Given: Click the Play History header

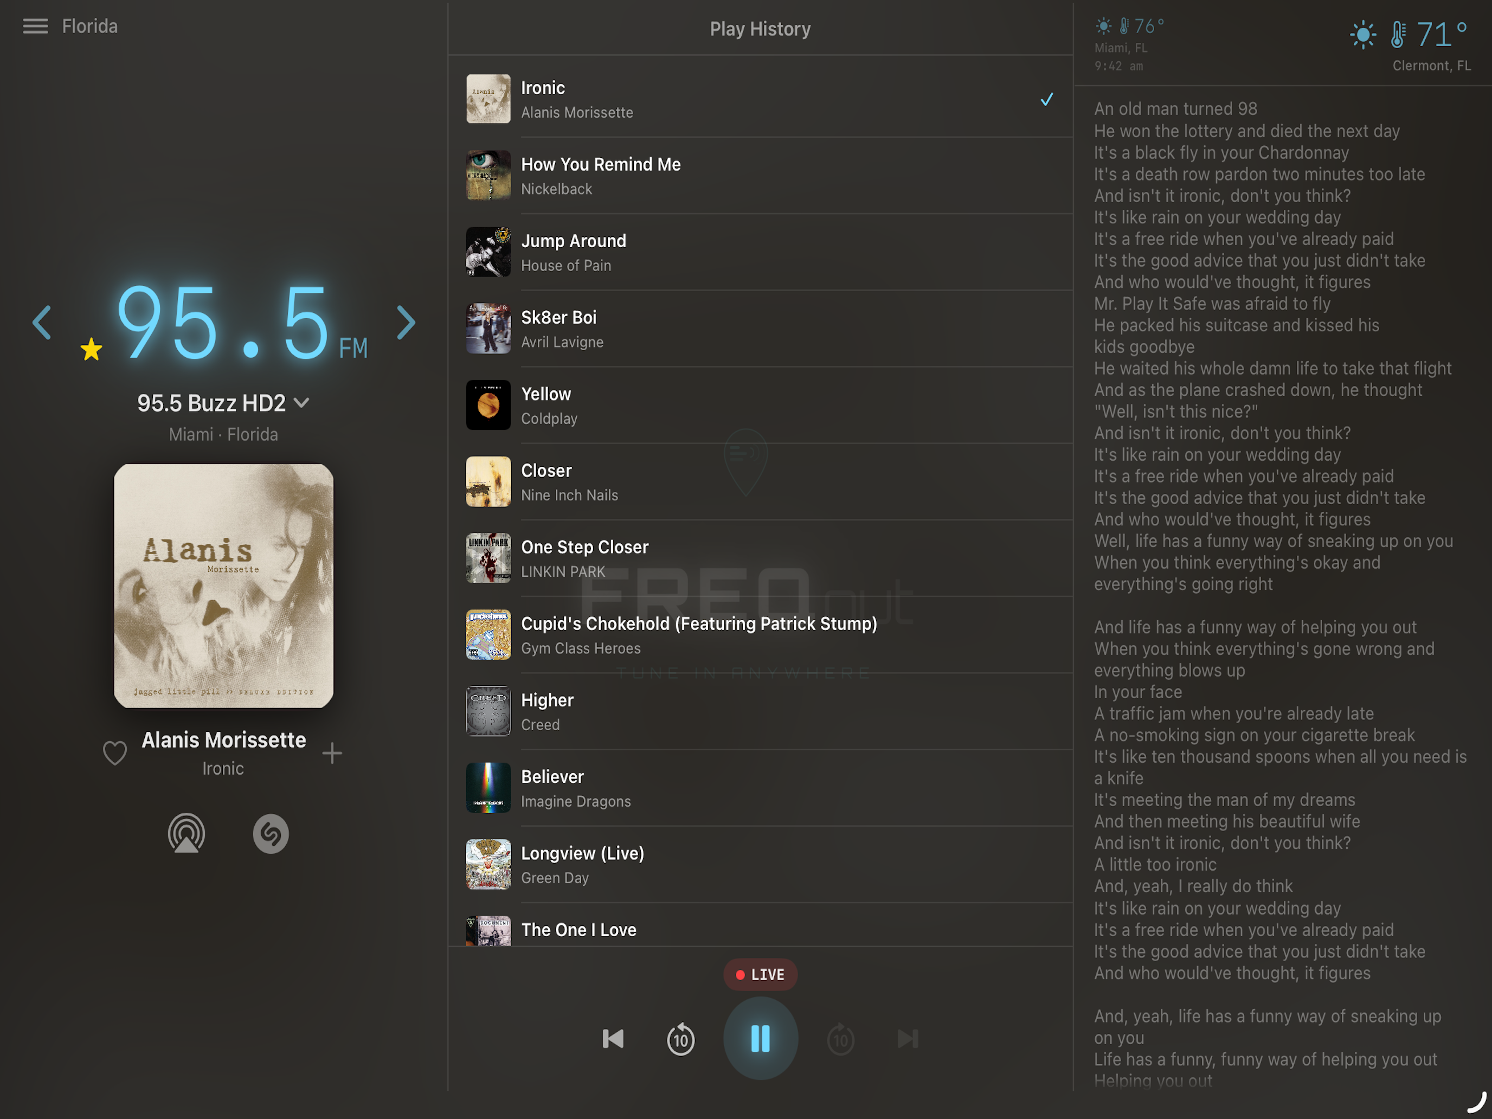Looking at the screenshot, I should click(x=760, y=29).
